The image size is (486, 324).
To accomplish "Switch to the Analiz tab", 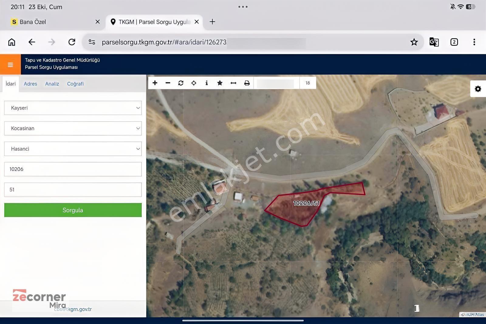I will (52, 84).
